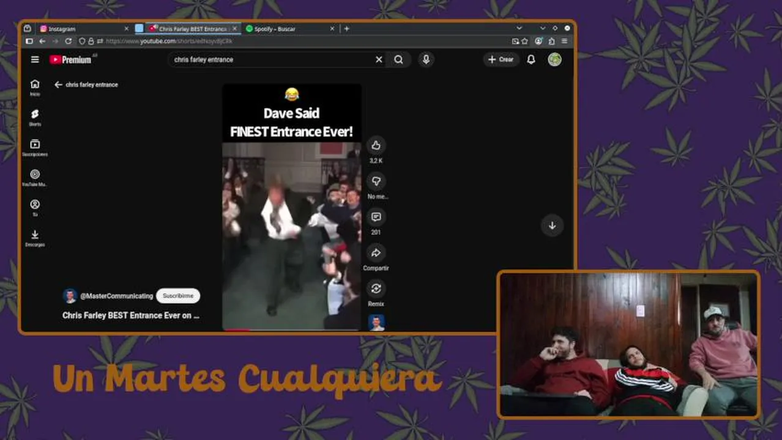This screenshot has height=440, width=782.
Task: Open the comments with 201 count
Action: click(376, 217)
